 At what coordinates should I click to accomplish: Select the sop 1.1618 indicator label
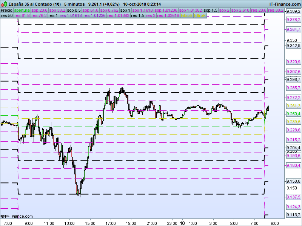click(x=143, y=11)
